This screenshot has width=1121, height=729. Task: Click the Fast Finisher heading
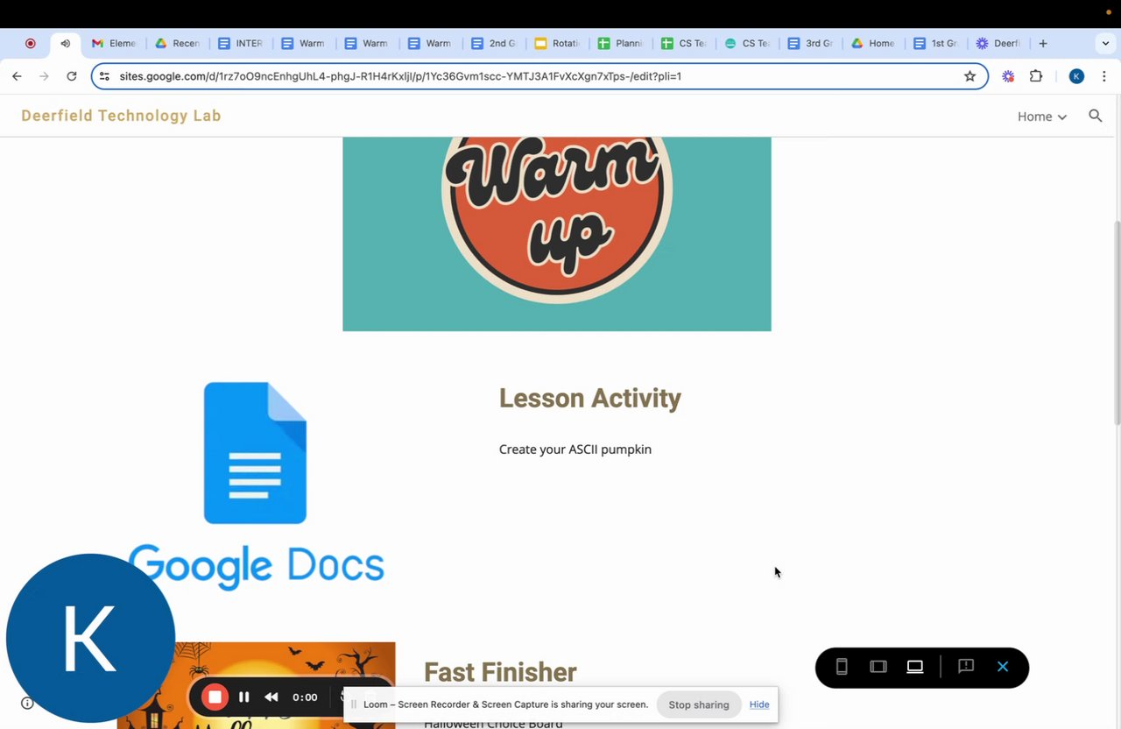tap(500, 672)
